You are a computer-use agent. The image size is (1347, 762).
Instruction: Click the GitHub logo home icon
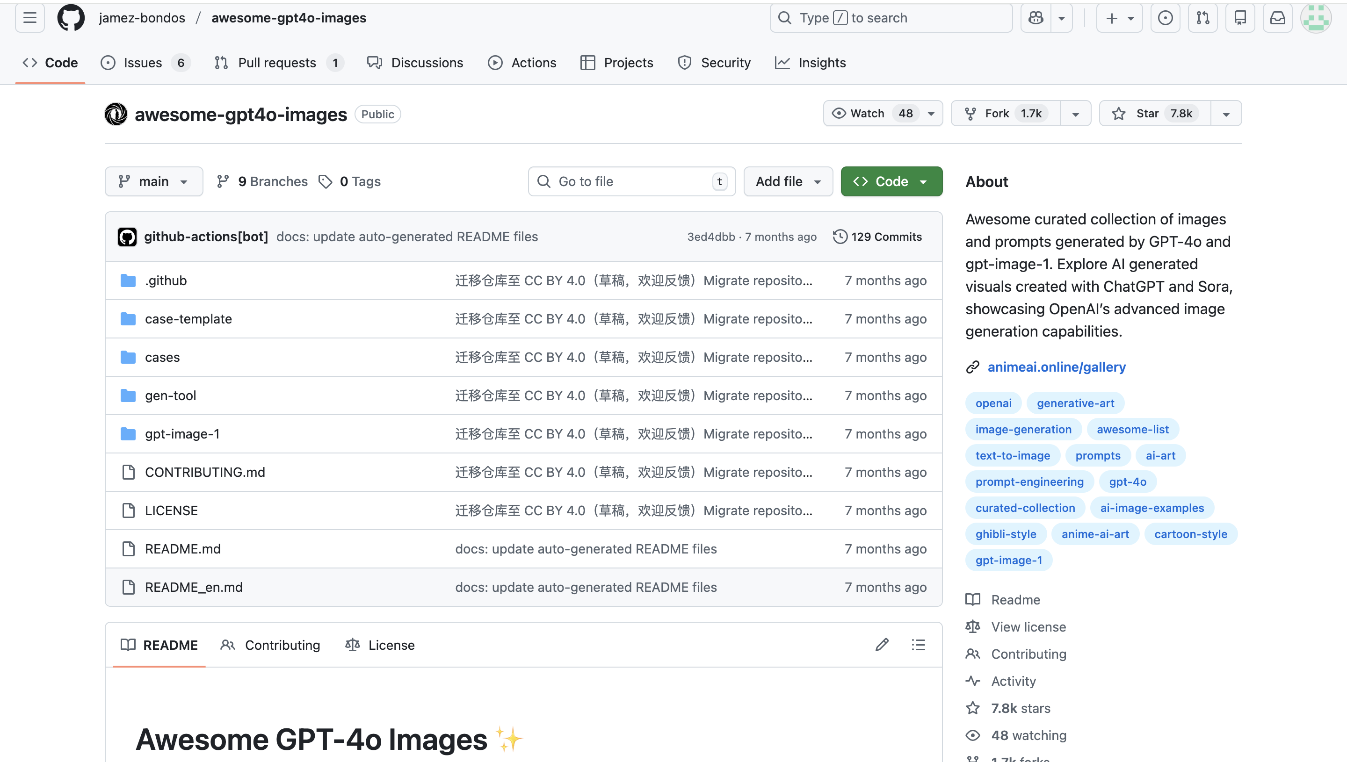[x=71, y=18]
